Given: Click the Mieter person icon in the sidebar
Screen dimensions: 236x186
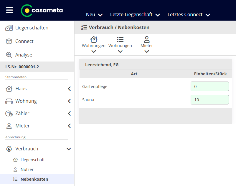Looking at the screenshot, I should tap(9, 126).
